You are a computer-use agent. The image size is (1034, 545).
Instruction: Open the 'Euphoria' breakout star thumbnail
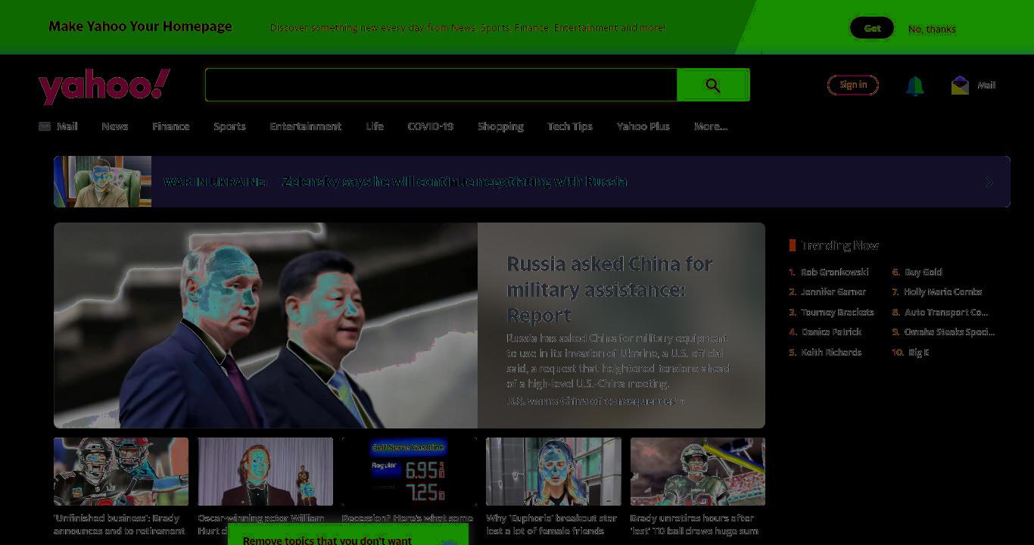[553, 472]
